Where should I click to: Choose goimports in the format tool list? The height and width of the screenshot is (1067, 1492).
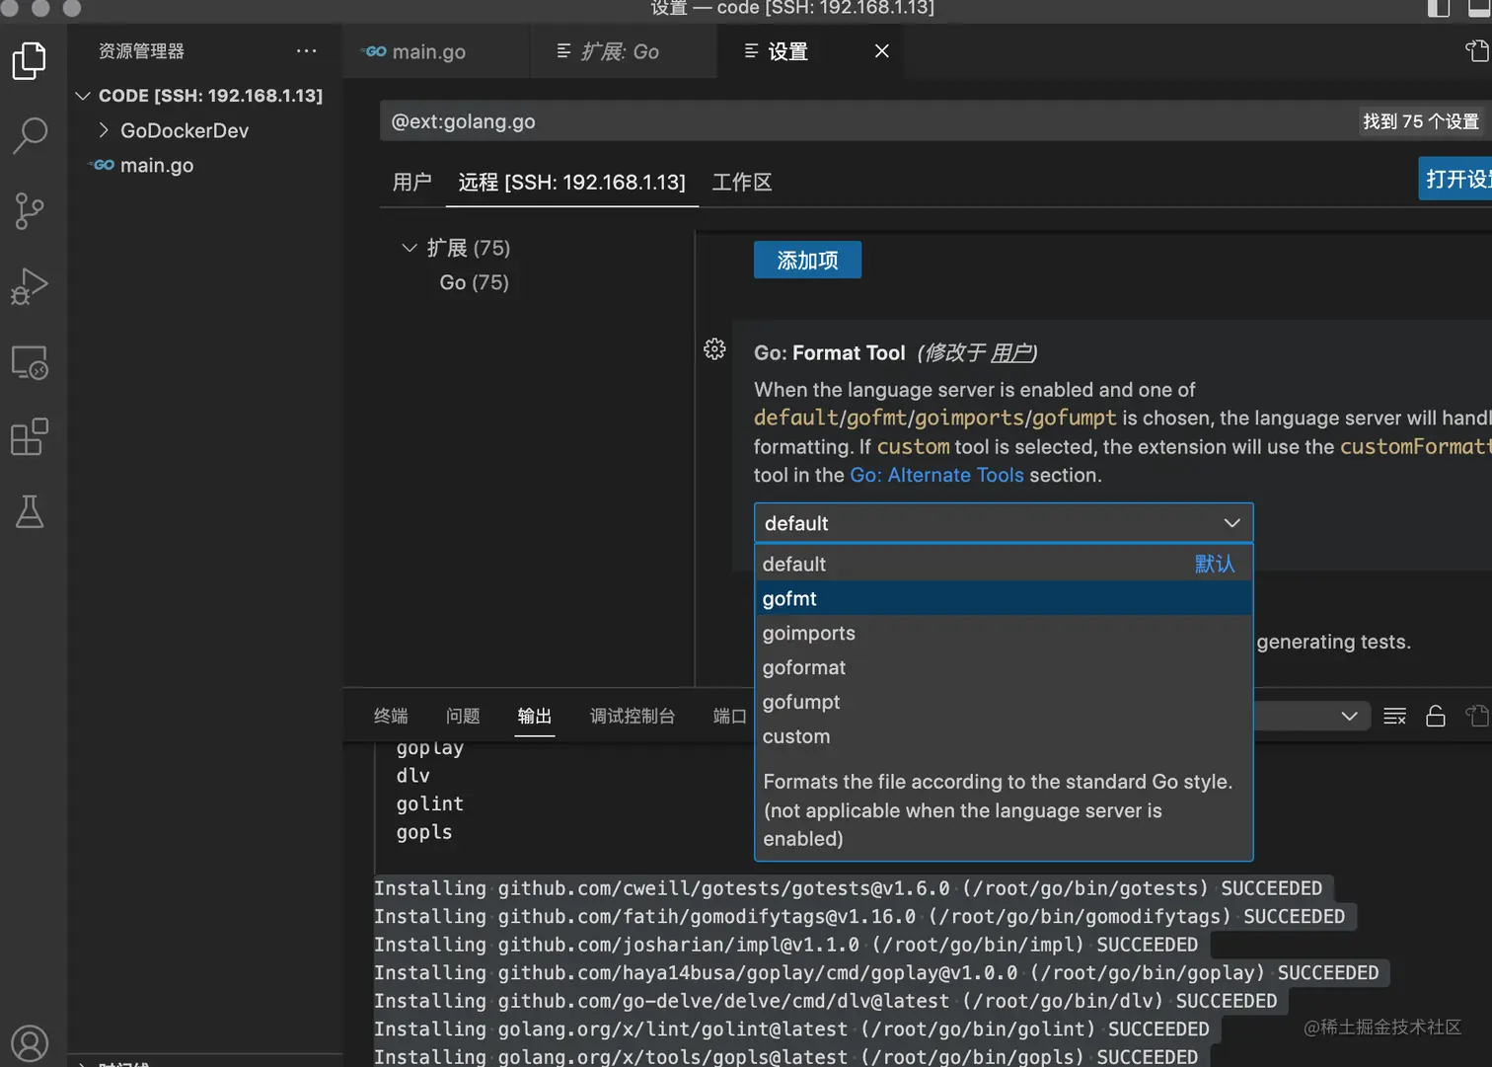pos(1004,633)
